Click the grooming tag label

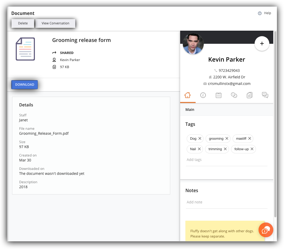(x=216, y=139)
